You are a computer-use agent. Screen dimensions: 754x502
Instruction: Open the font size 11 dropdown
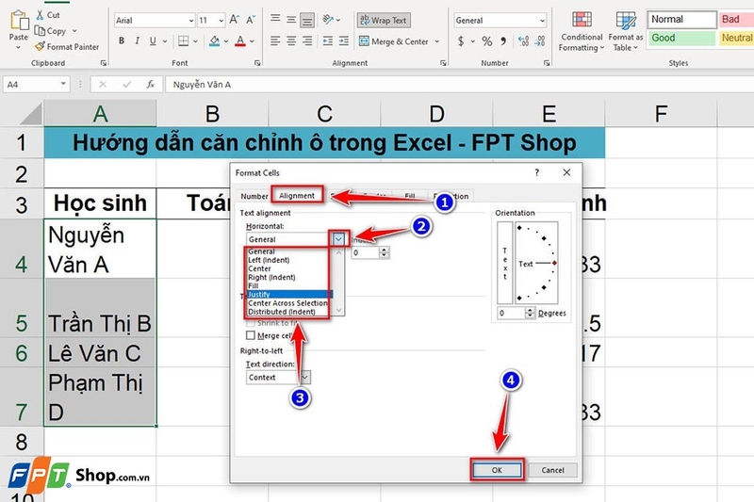[221, 21]
